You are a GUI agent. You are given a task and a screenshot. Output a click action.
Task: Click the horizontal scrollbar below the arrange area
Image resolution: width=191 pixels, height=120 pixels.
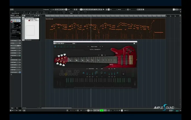click(56, 108)
